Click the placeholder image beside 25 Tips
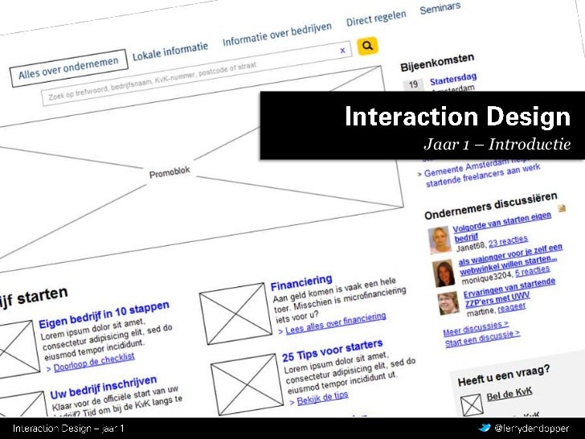Image resolution: width=585 pixels, height=439 pixels. [x=247, y=384]
